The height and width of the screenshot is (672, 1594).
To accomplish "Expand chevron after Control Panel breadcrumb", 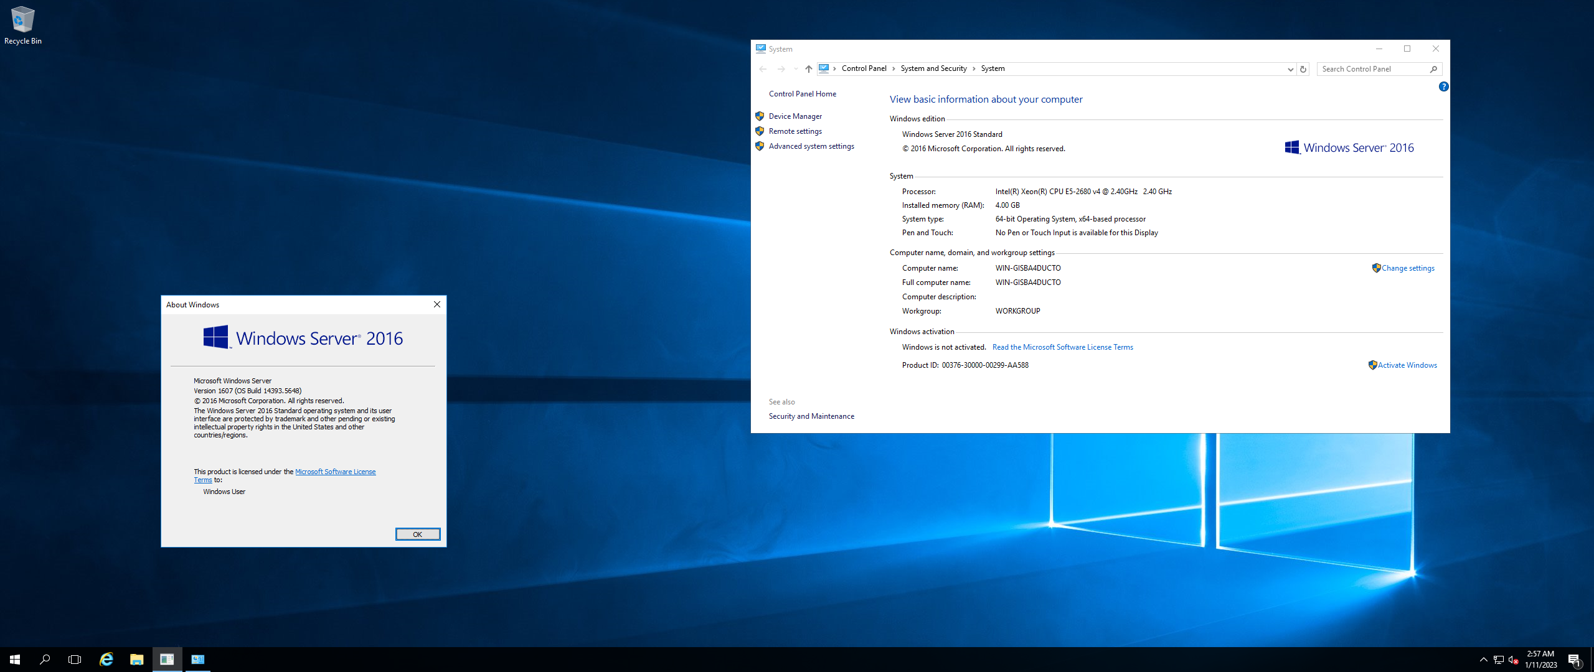I will [894, 68].
